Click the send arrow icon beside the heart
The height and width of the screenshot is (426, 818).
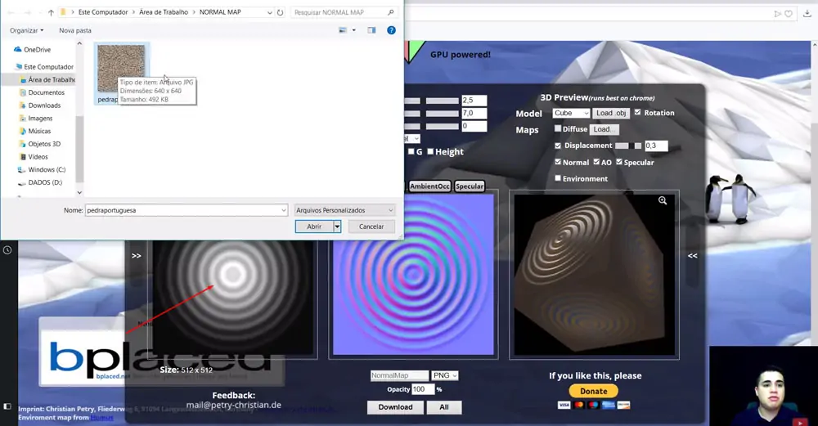[x=777, y=14]
